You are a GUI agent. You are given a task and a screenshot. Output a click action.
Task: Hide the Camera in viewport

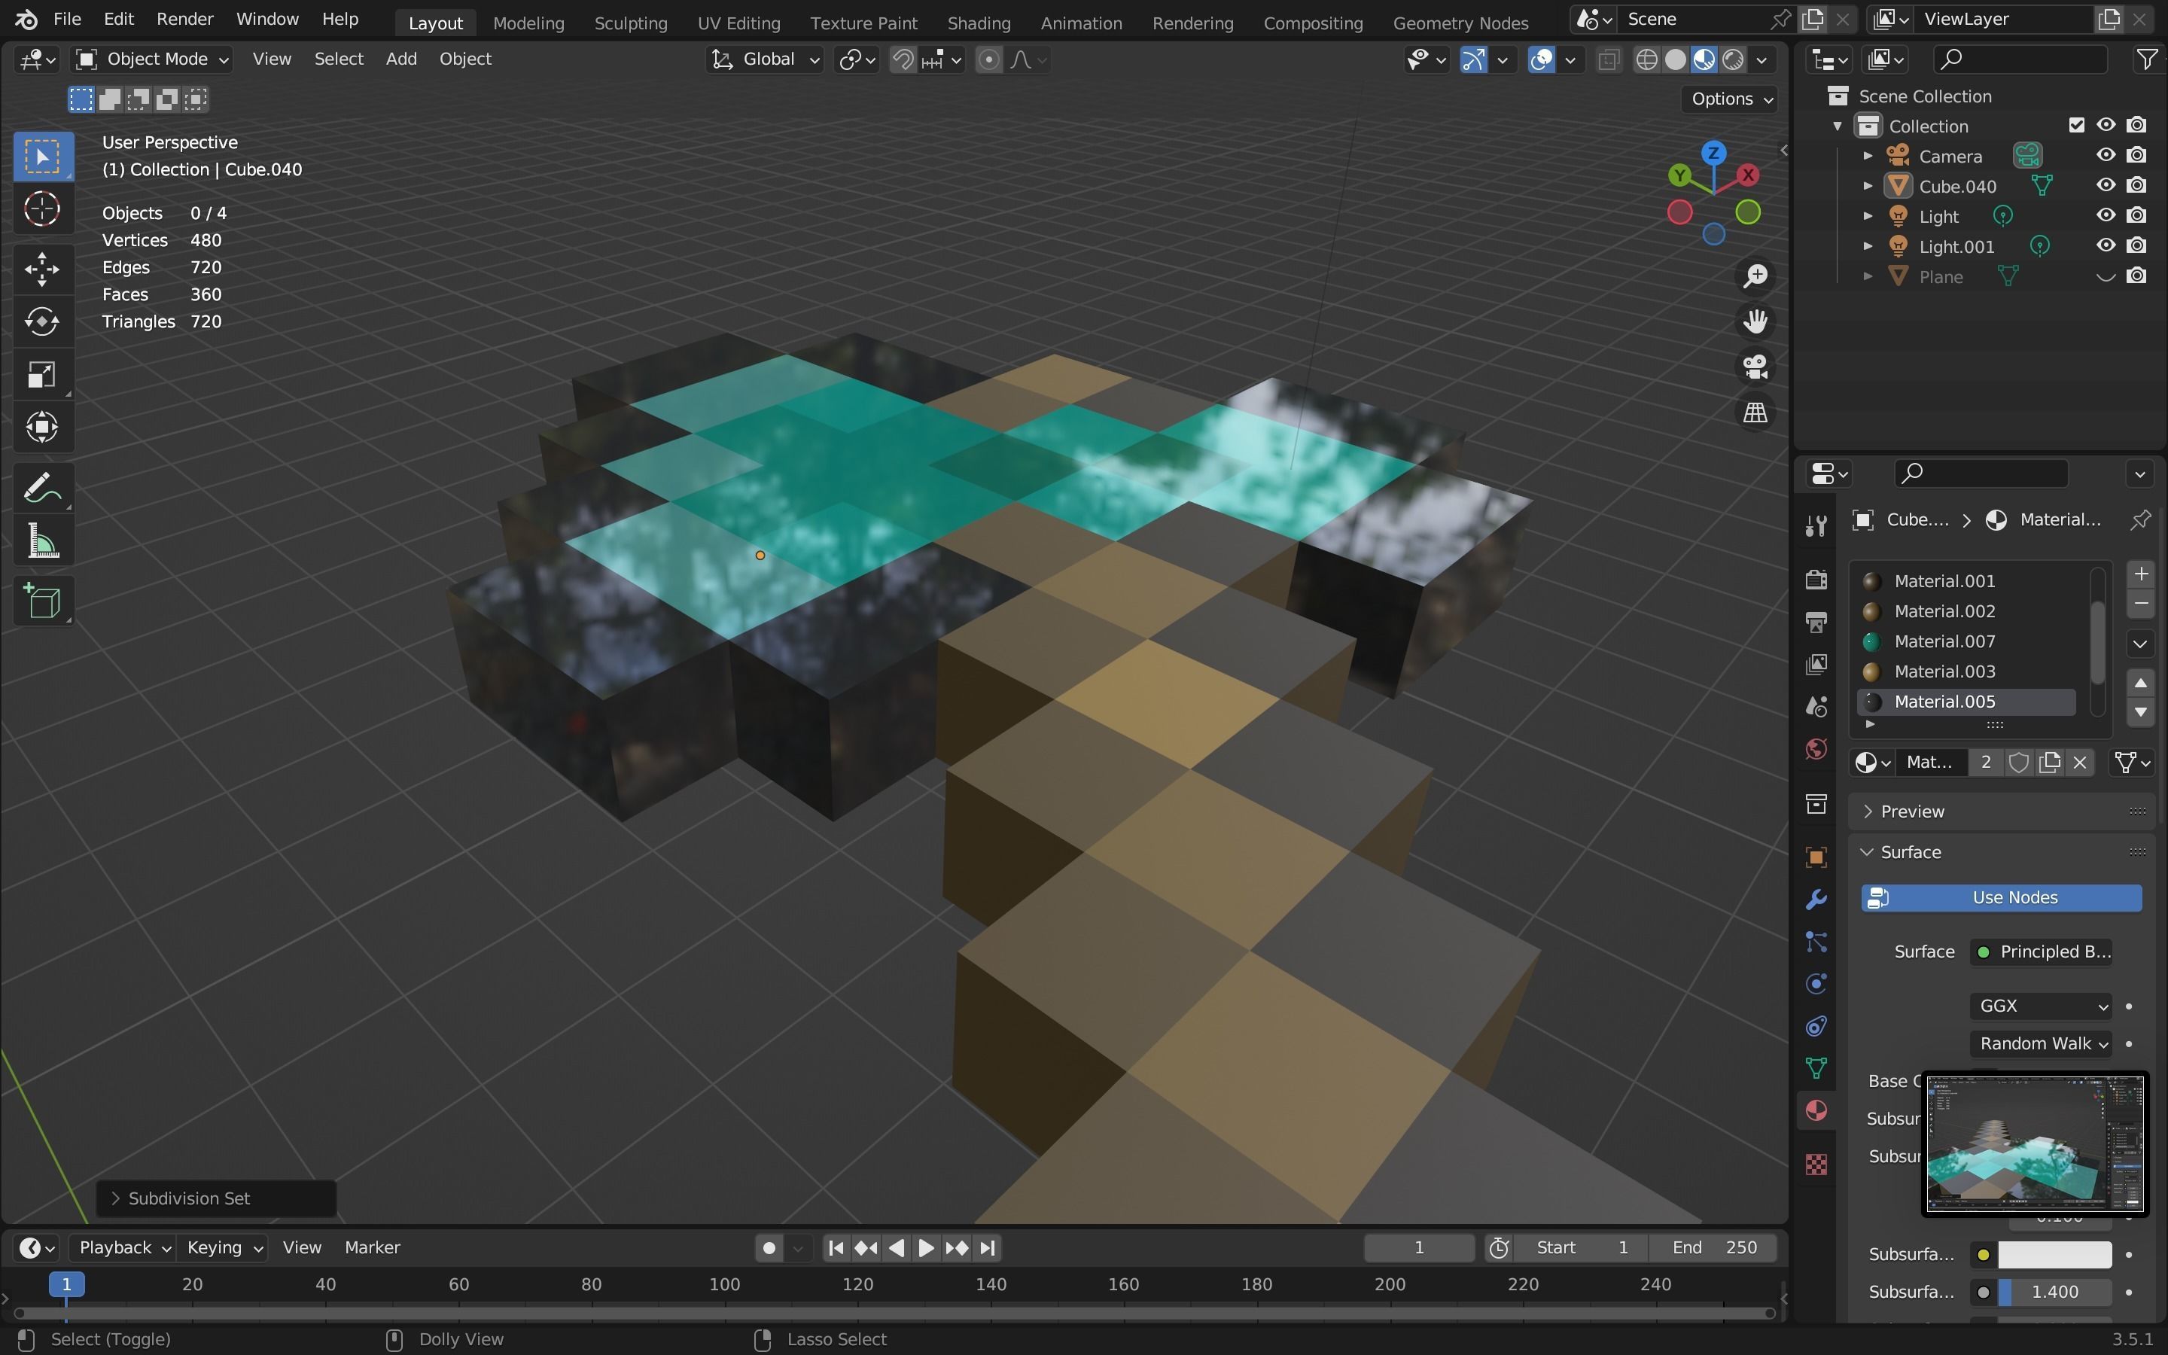pos(2106,155)
